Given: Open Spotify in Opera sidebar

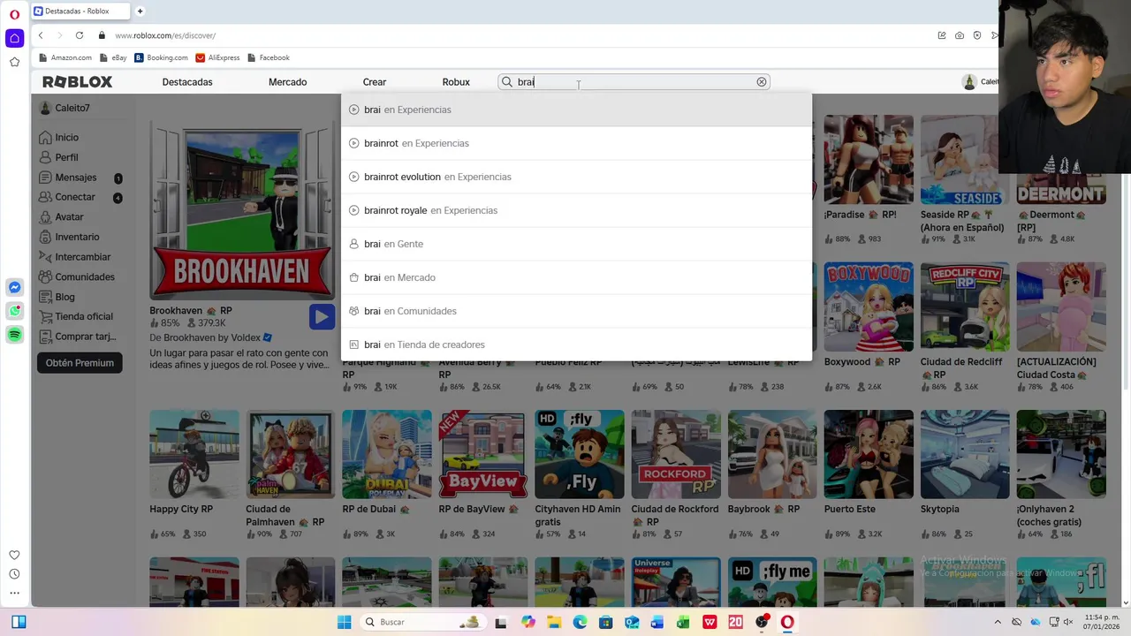Looking at the screenshot, I should [x=14, y=335].
